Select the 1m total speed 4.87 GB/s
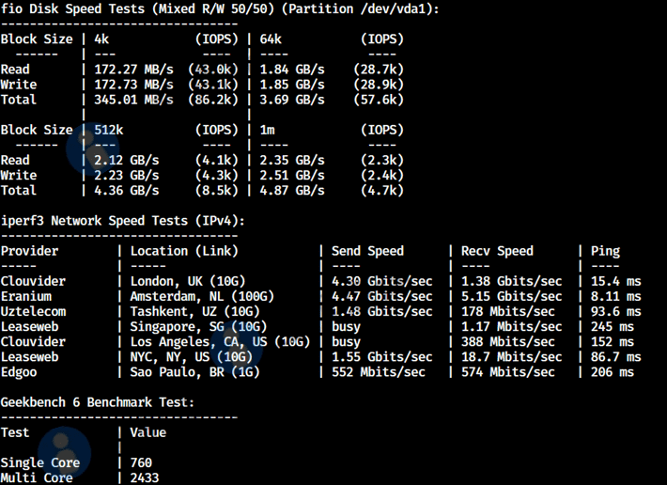 (x=291, y=190)
